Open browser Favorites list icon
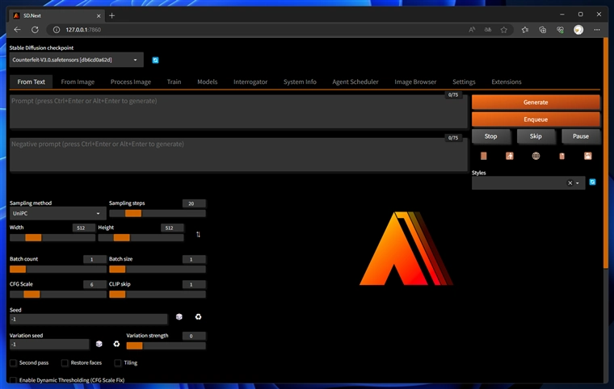The width and height of the screenshot is (614, 389). (x=524, y=30)
